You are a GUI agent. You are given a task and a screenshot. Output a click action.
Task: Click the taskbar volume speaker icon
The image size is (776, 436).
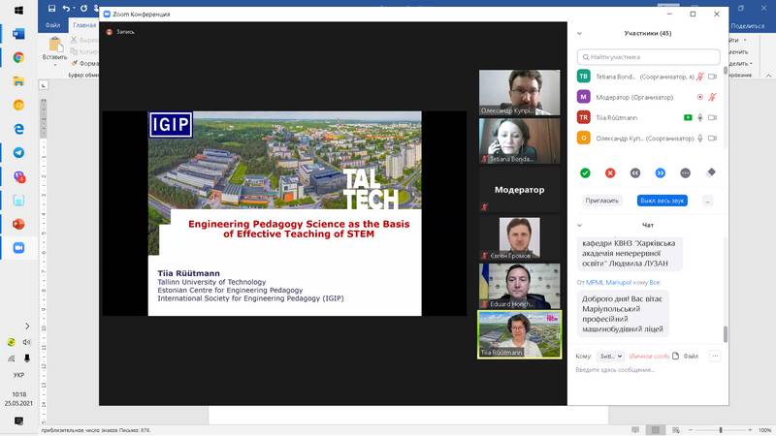[x=27, y=342]
